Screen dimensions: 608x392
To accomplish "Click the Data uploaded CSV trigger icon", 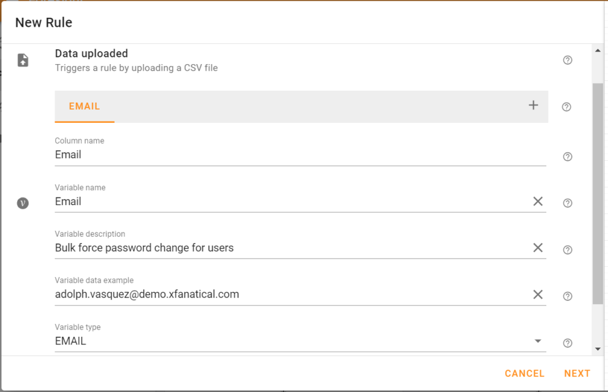I will click(x=23, y=59).
